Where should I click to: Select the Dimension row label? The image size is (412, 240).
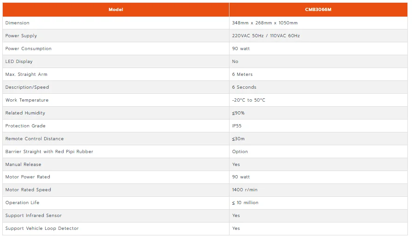(x=18, y=23)
